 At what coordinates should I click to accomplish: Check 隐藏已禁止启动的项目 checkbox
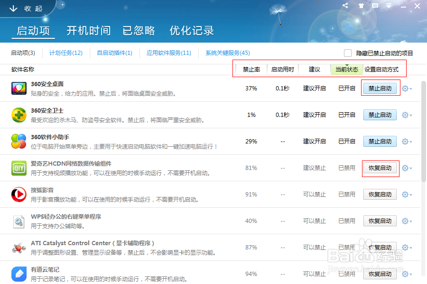[347, 53]
